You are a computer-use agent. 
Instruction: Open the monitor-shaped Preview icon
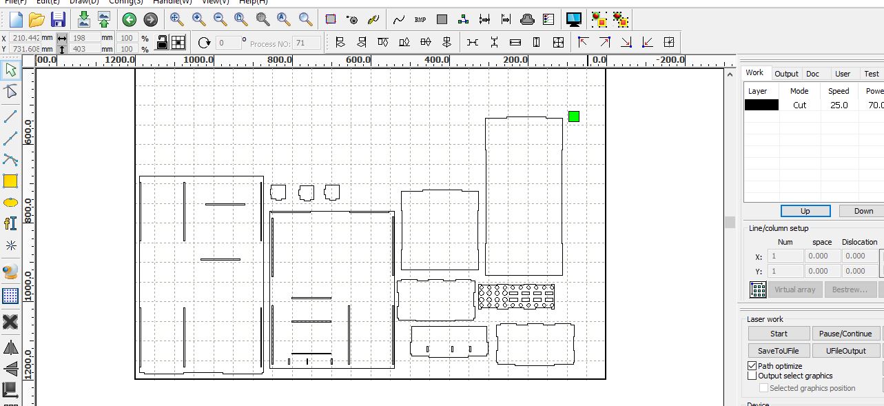pyautogui.click(x=573, y=19)
